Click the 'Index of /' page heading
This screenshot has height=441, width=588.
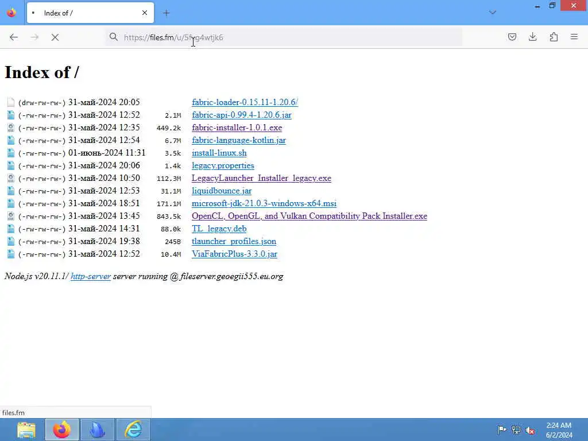(x=42, y=72)
